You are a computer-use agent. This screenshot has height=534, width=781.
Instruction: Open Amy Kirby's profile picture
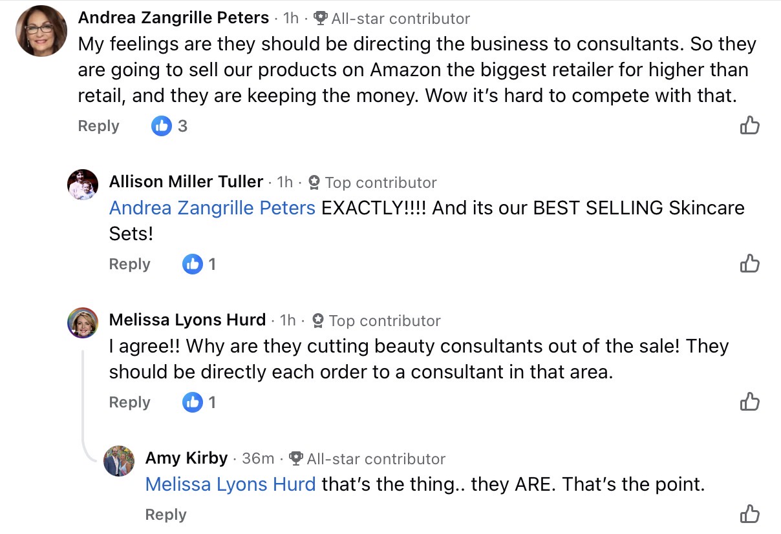[119, 460]
